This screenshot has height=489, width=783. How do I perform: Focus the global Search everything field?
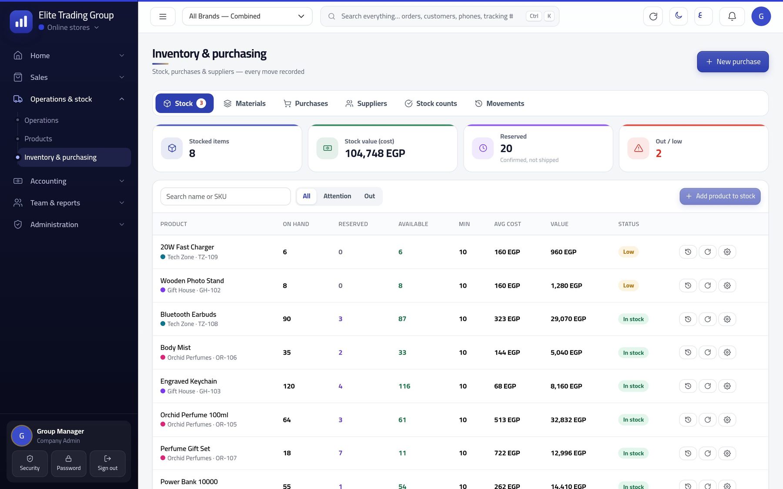(440, 17)
